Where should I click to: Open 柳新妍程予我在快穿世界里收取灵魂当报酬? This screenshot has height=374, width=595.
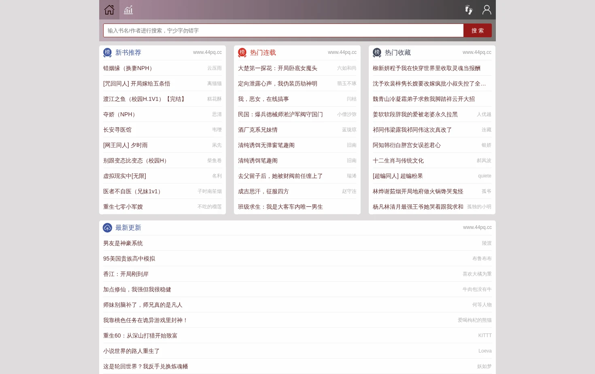pyautogui.click(x=427, y=68)
